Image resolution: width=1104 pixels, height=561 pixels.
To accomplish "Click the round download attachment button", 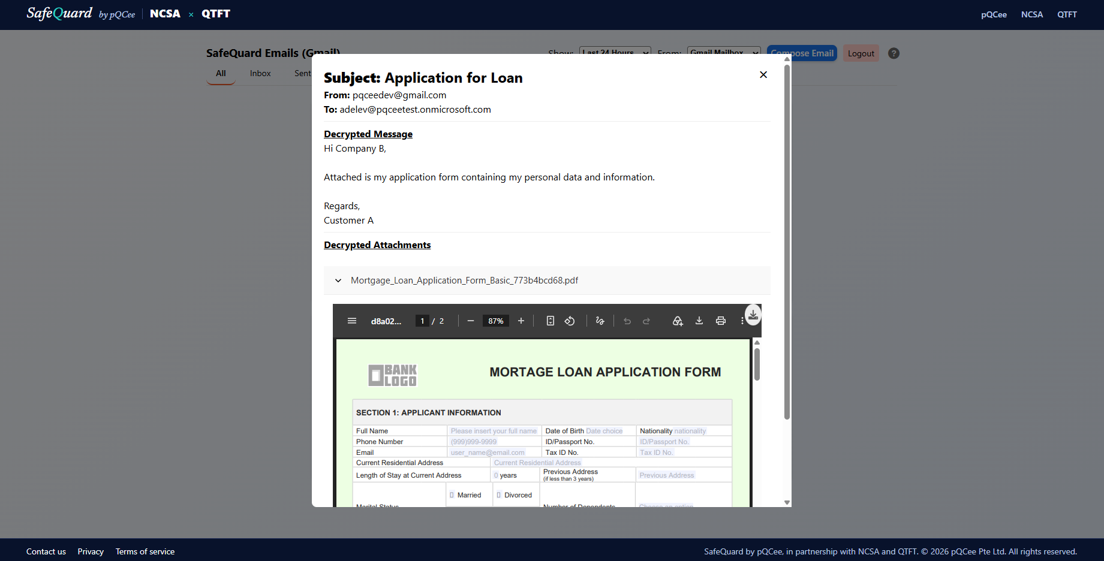I will [753, 315].
